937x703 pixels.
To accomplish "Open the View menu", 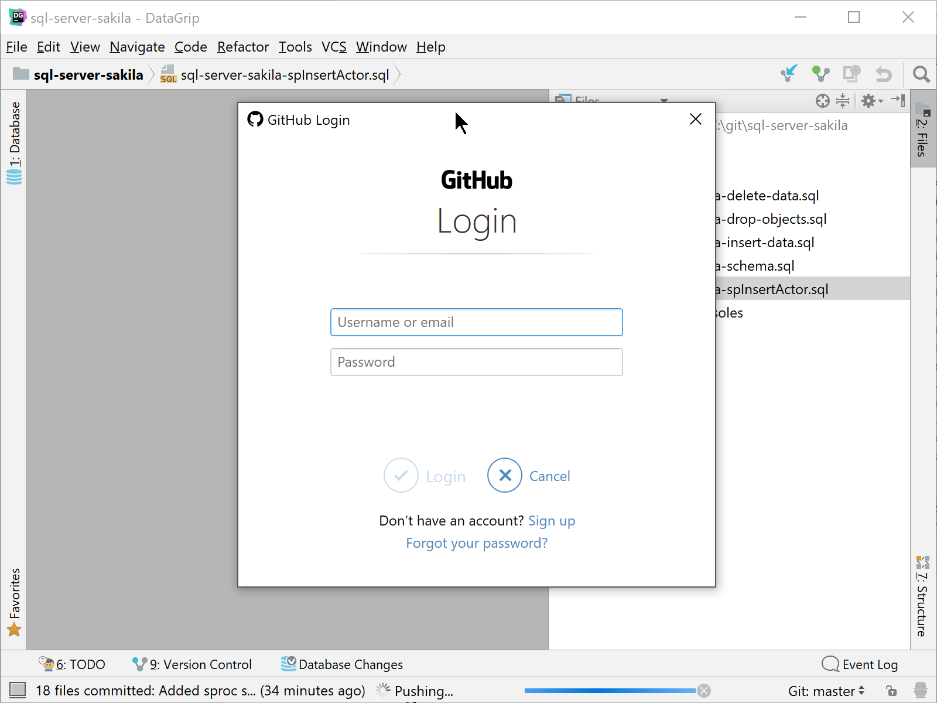I will (x=85, y=47).
